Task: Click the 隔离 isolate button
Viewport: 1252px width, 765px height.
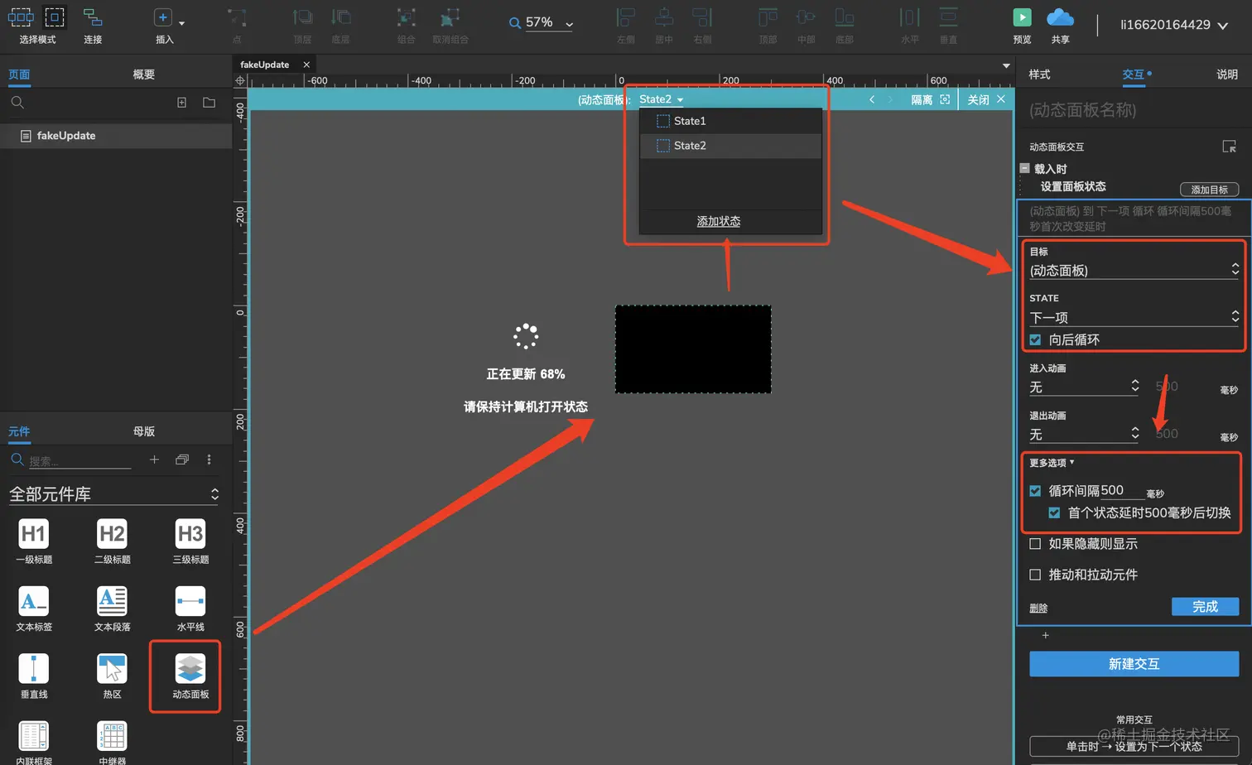Action: [x=930, y=99]
